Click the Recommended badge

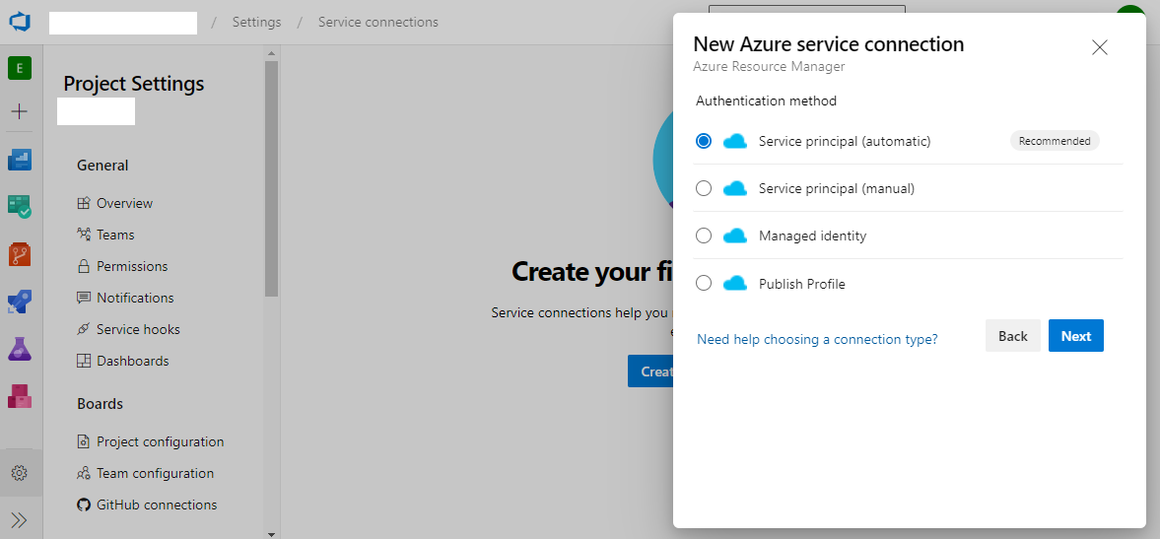(1055, 141)
